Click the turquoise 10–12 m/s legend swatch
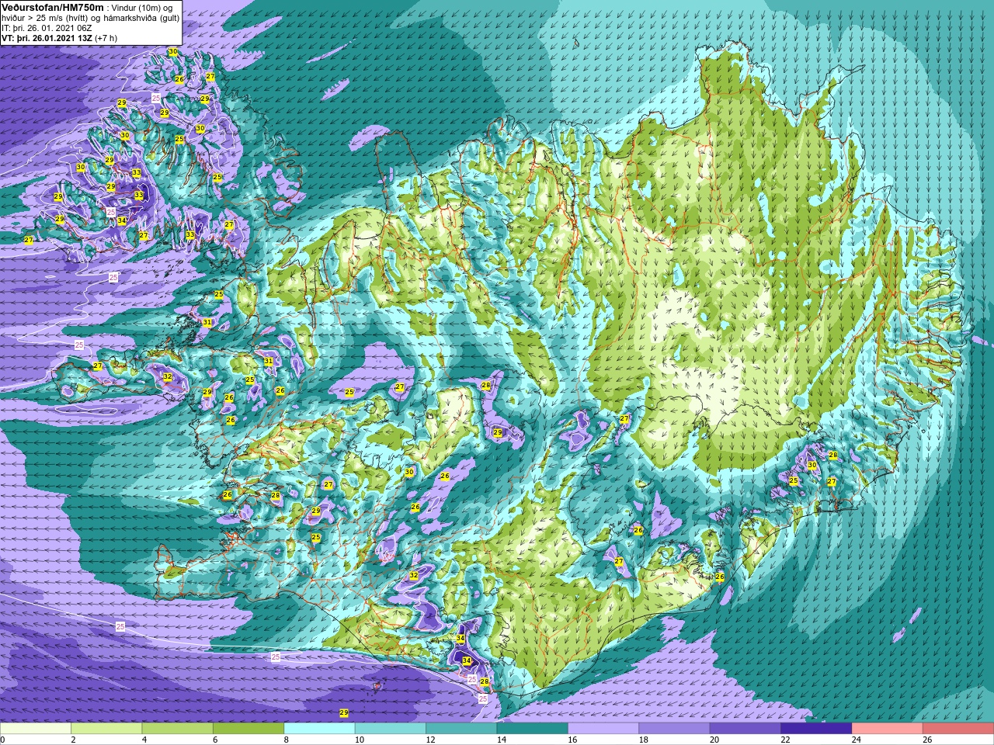994x745 pixels. pyautogui.click(x=390, y=729)
